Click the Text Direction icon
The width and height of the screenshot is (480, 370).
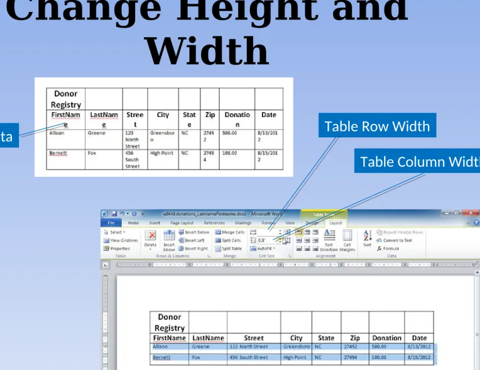[329, 235]
